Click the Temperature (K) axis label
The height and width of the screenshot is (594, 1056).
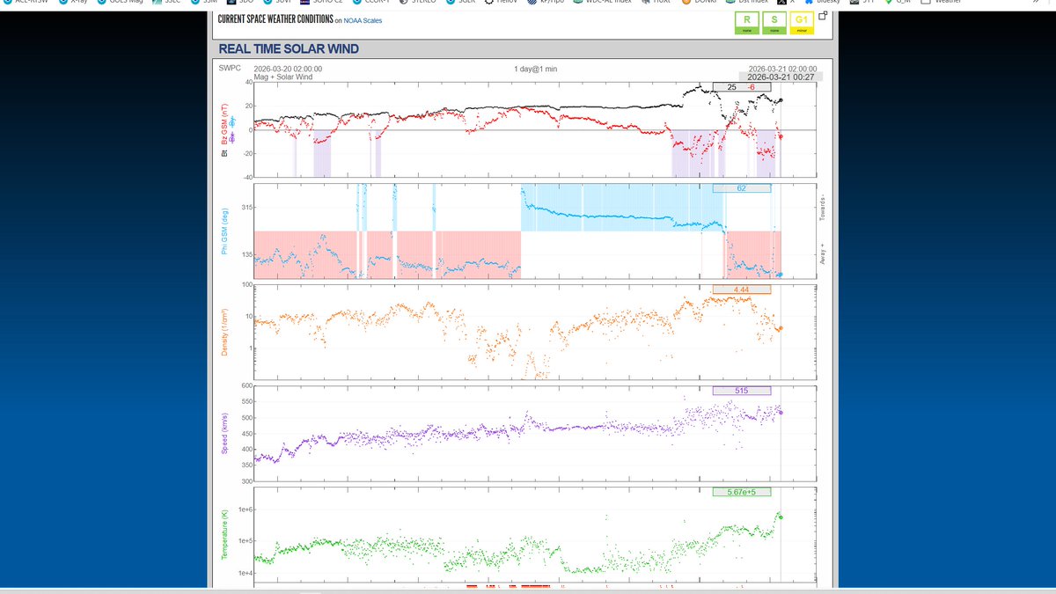(224, 535)
